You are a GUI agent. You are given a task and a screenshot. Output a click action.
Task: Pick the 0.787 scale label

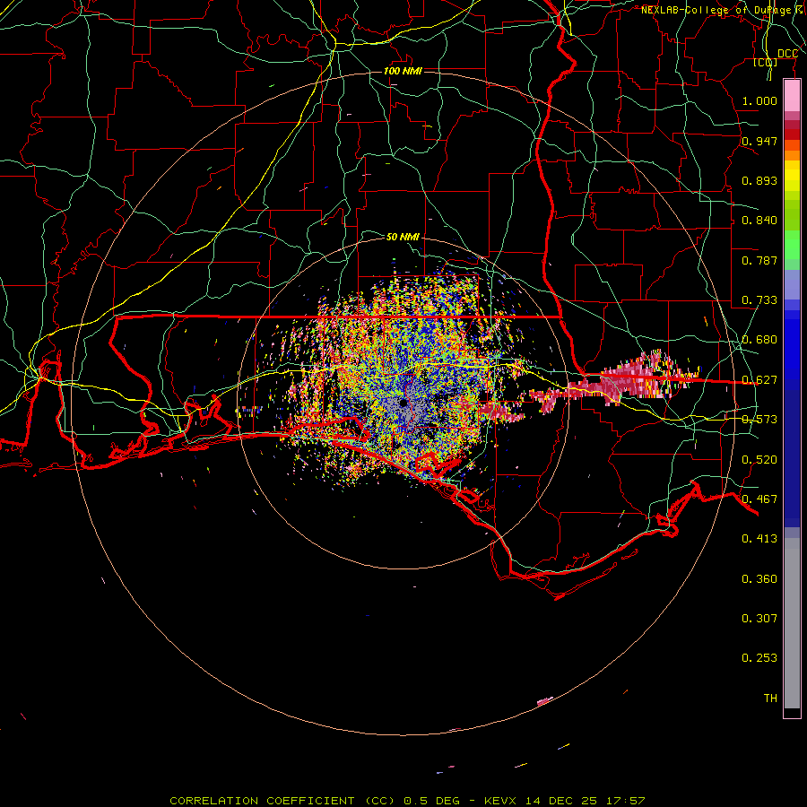coord(759,260)
